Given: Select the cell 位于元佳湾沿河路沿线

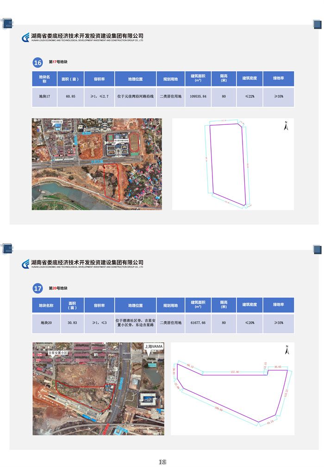Looking at the screenshot, I should coord(135,97).
